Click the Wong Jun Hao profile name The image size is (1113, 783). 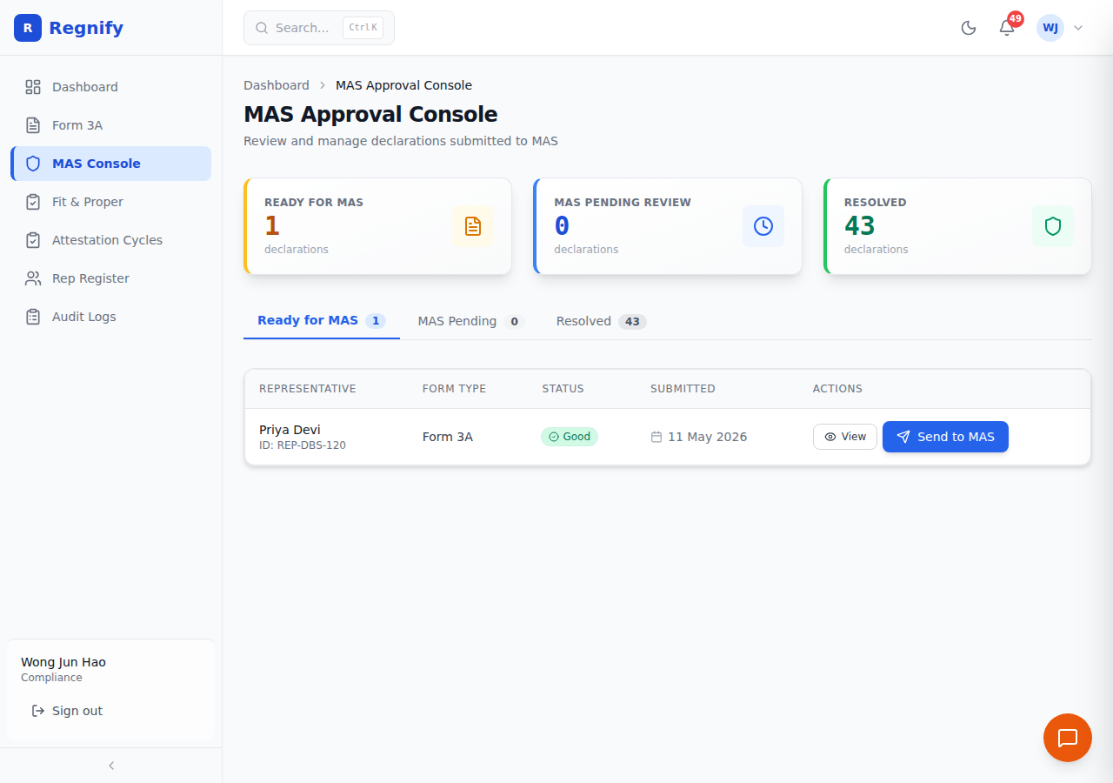(x=63, y=662)
